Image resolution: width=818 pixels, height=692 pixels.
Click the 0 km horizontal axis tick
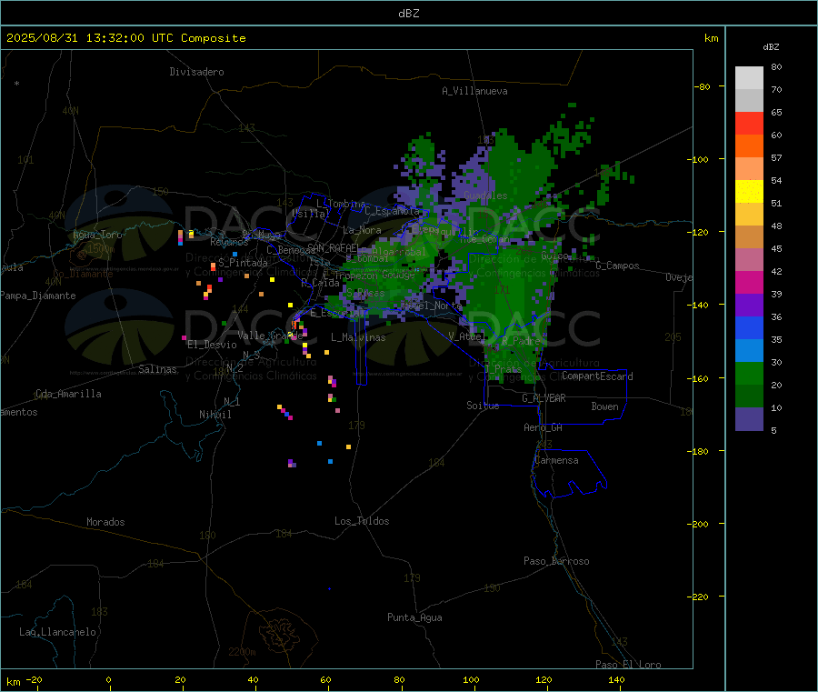click(108, 679)
